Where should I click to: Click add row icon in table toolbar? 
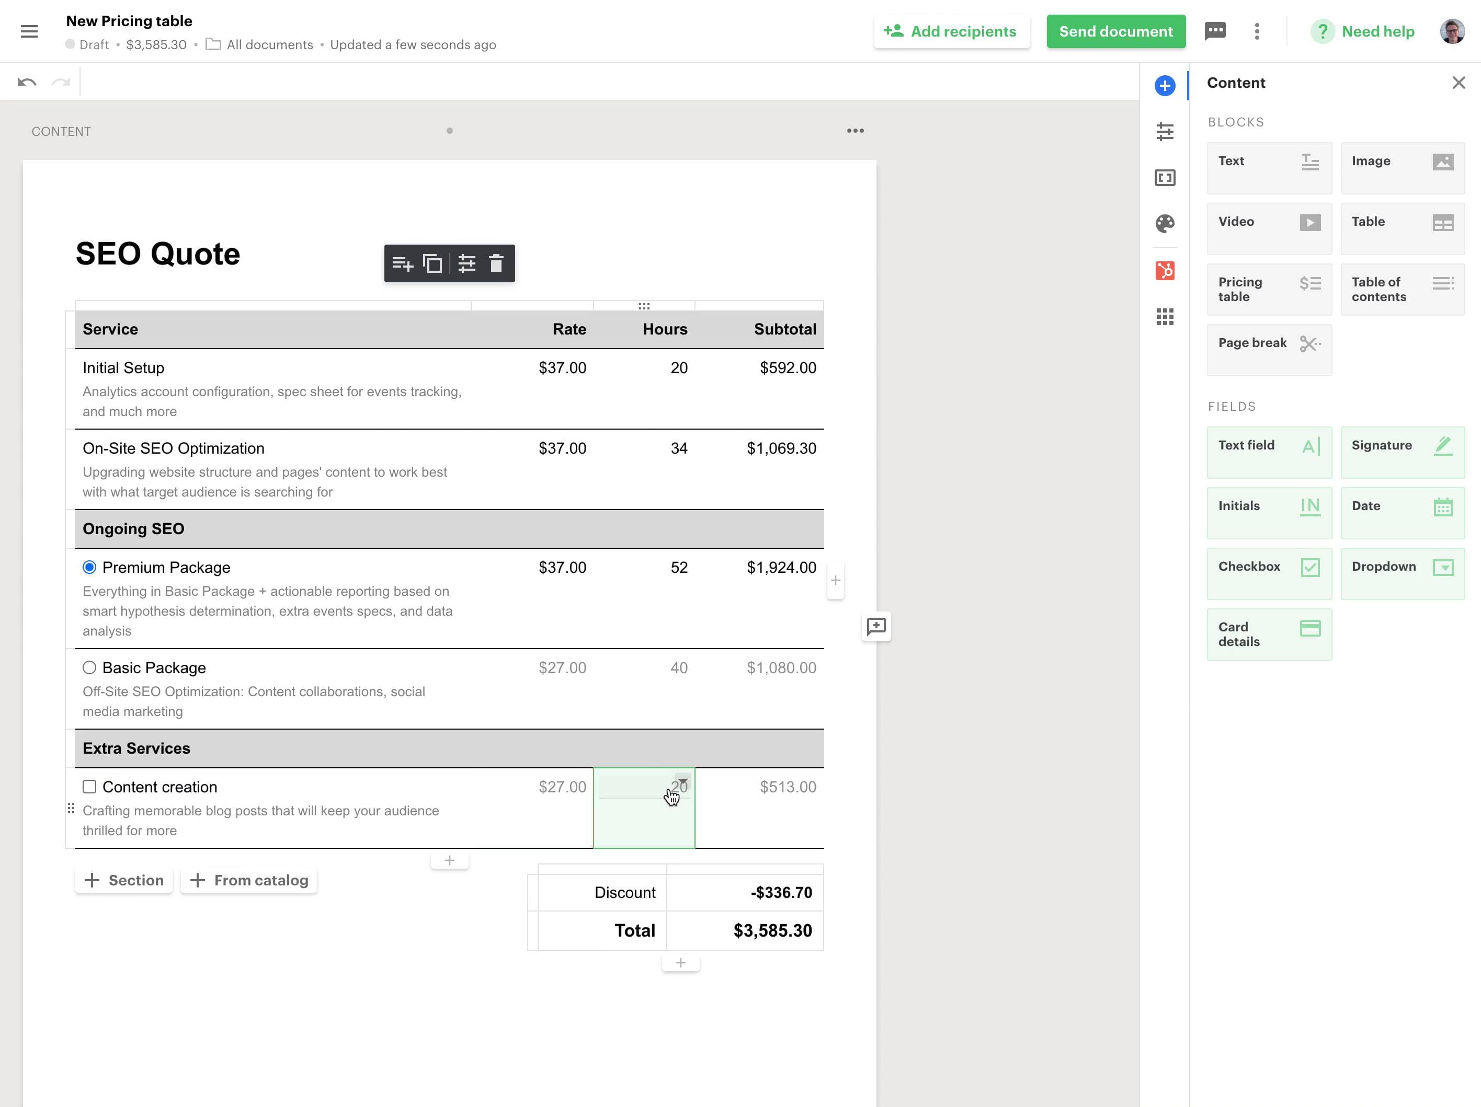tap(402, 264)
